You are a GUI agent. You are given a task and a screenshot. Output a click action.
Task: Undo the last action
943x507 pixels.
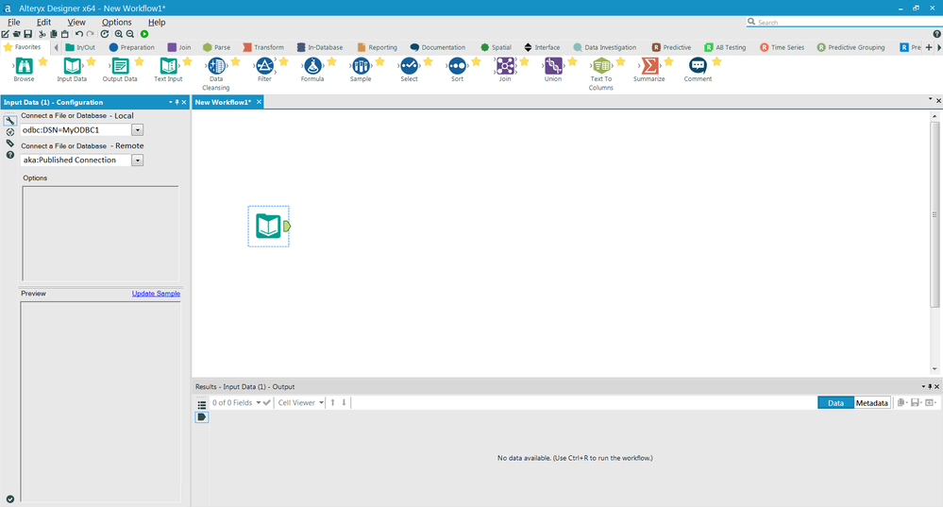[78, 34]
